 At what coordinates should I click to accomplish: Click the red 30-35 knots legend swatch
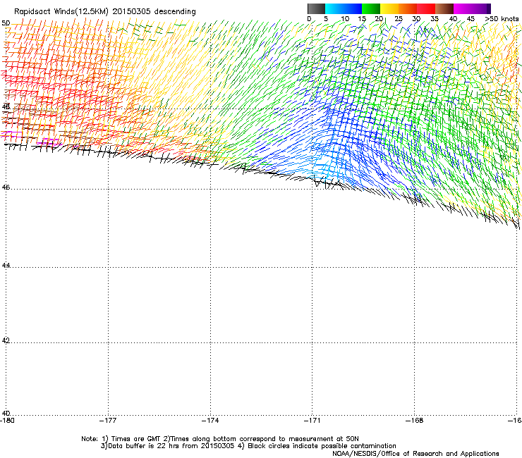tap(426, 8)
